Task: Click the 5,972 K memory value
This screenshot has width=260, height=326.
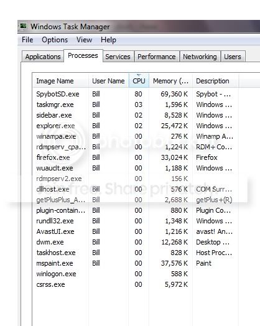Action: point(176,284)
